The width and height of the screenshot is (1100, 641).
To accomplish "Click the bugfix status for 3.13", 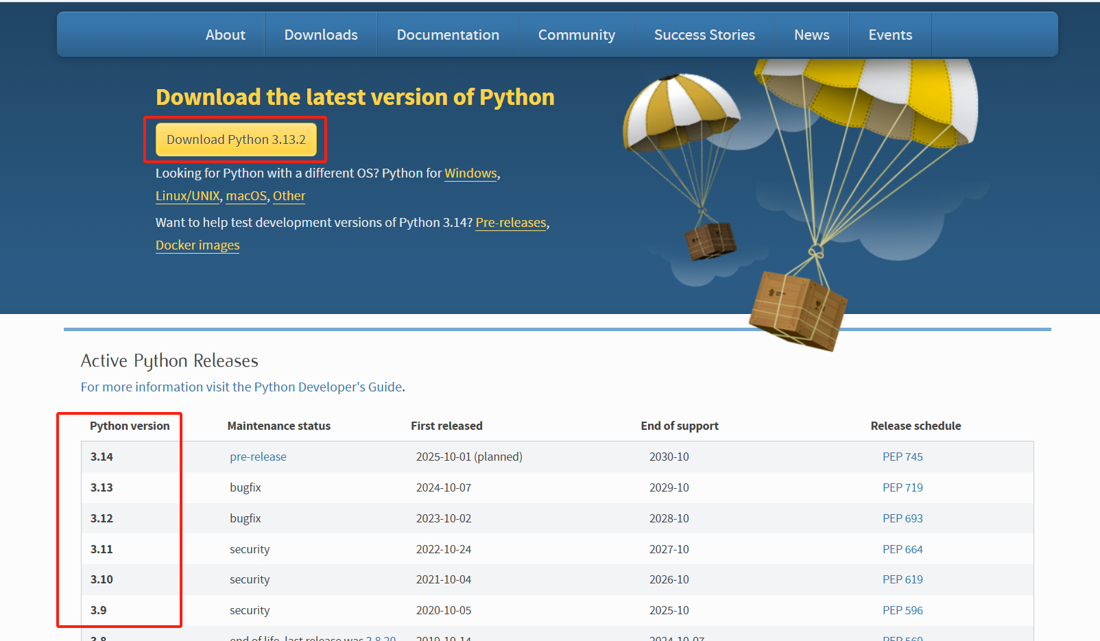I will click(246, 487).
